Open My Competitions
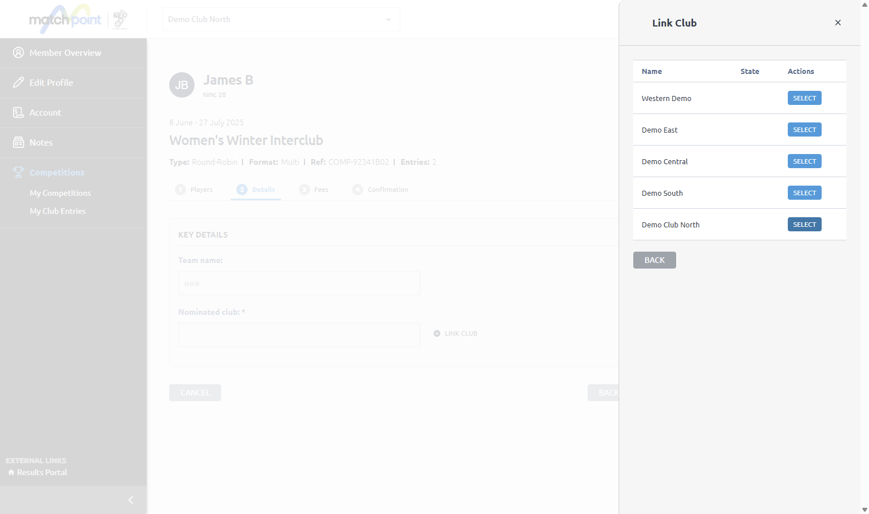The image size is (869, 514). tap(60, 193)
